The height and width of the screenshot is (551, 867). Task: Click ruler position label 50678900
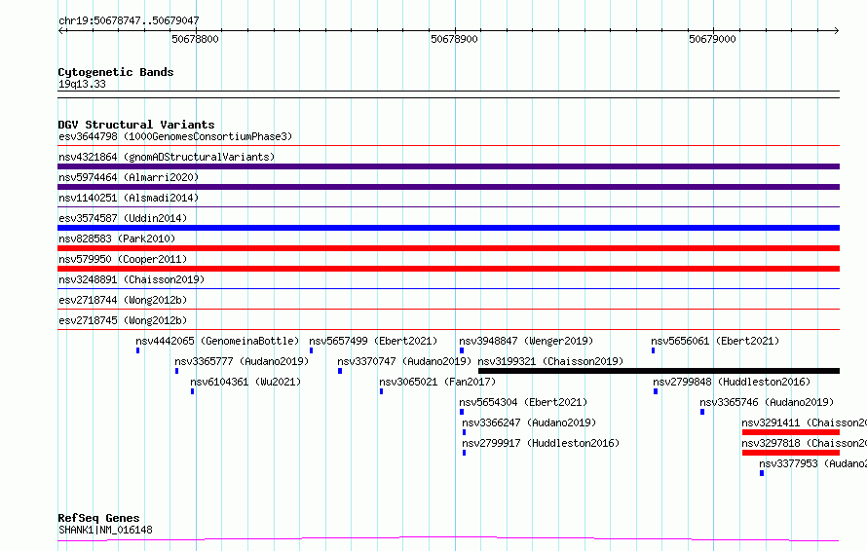point(455,39)
